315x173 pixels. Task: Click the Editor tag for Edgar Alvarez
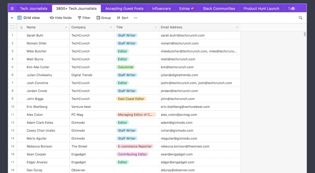122,162
